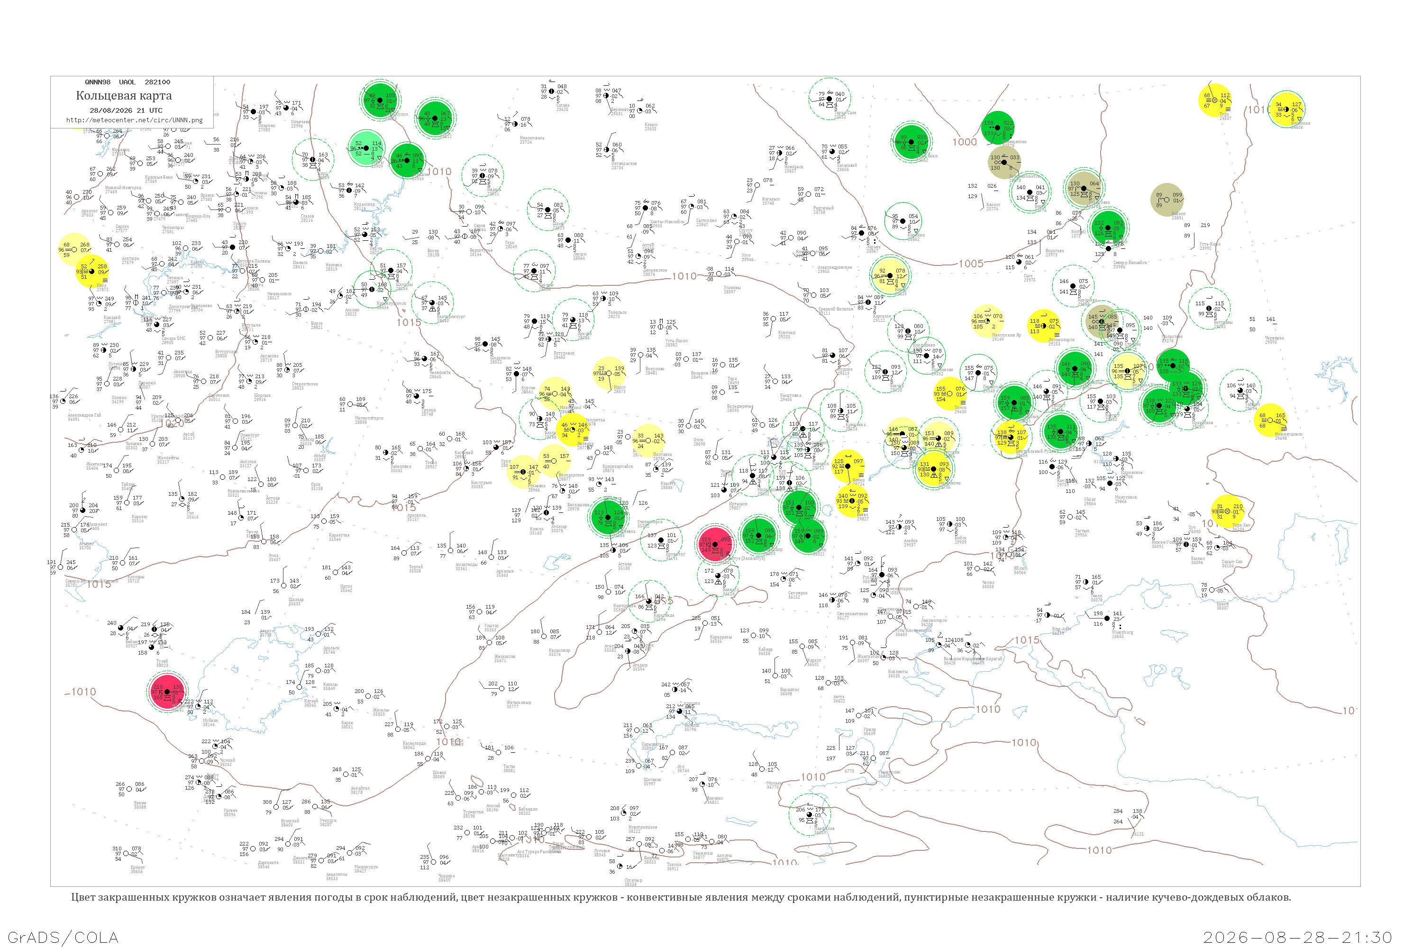This screenshot has height=948, width=1422.
Task: Click the "Чебоксары" station label
Action: [173, 228]
